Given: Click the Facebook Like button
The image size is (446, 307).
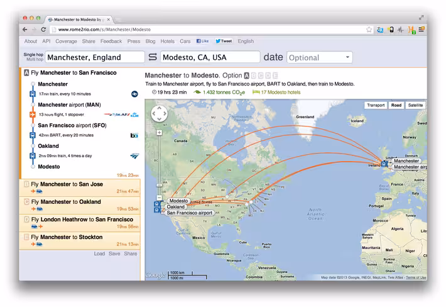Looking at the screenshot, I should 202,41.
